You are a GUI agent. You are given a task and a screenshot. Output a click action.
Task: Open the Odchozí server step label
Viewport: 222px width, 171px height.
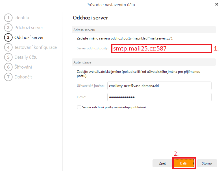pos(29,38)
